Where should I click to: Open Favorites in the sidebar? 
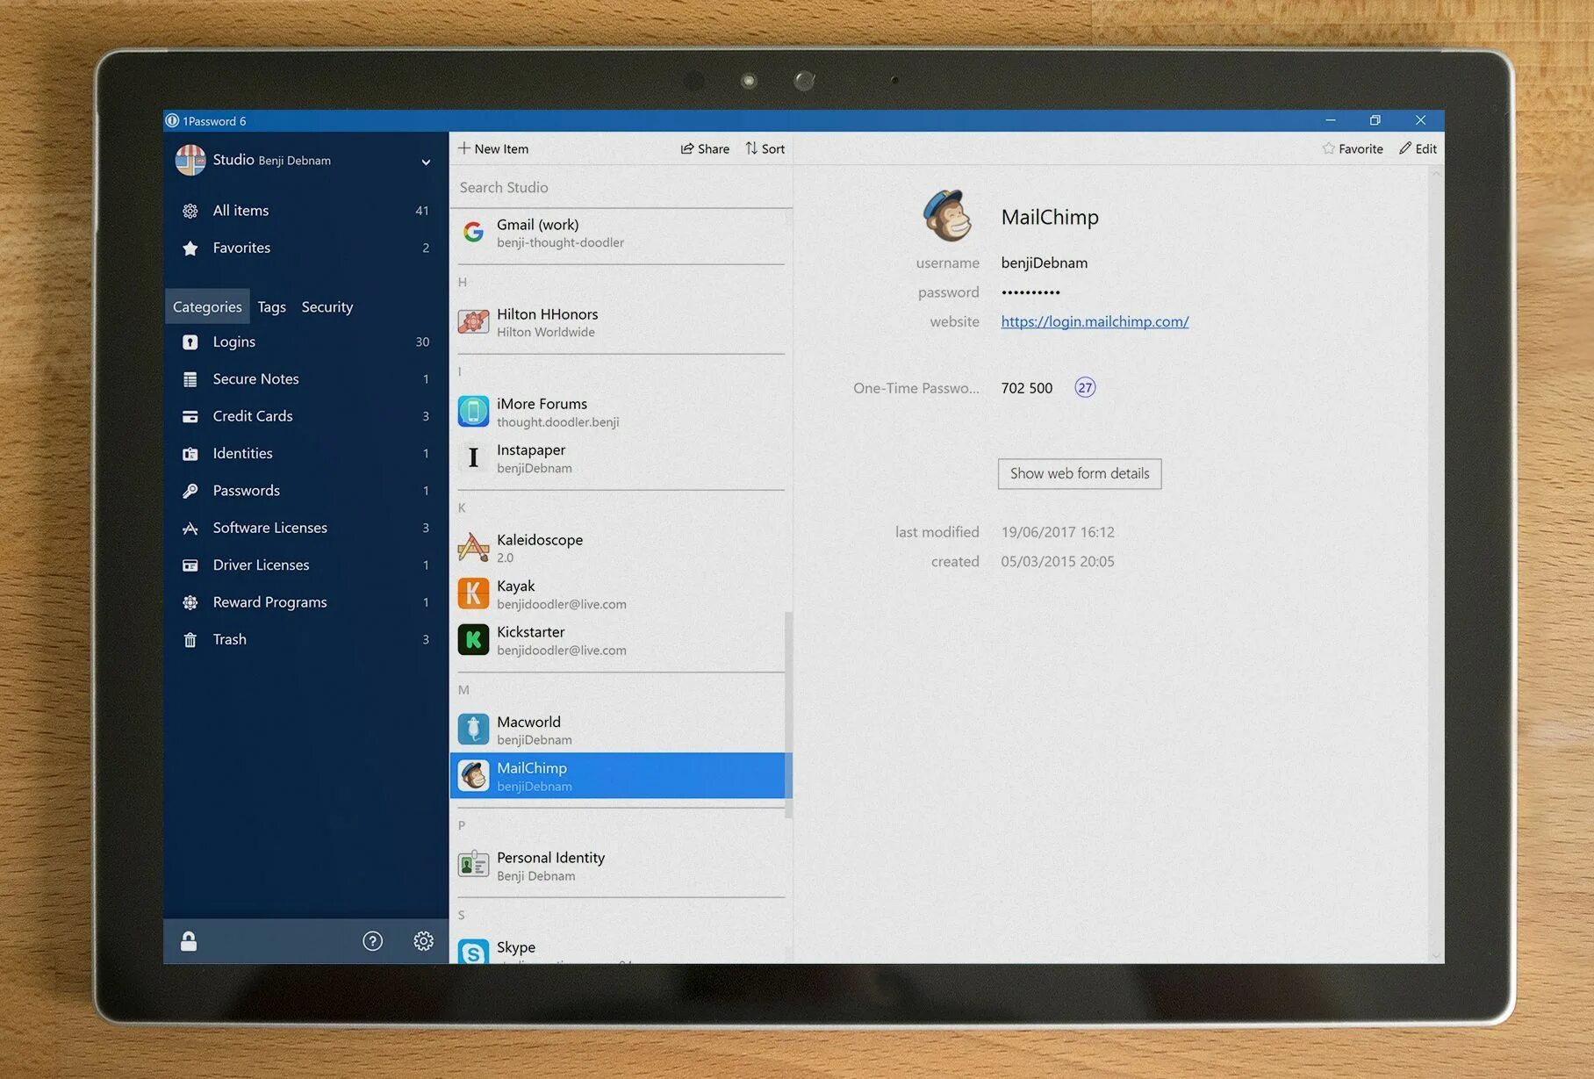(x=305, y=248)
